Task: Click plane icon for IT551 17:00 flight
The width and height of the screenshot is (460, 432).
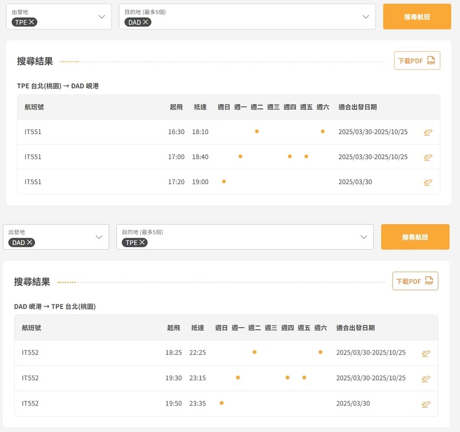Action: [428, 158]
